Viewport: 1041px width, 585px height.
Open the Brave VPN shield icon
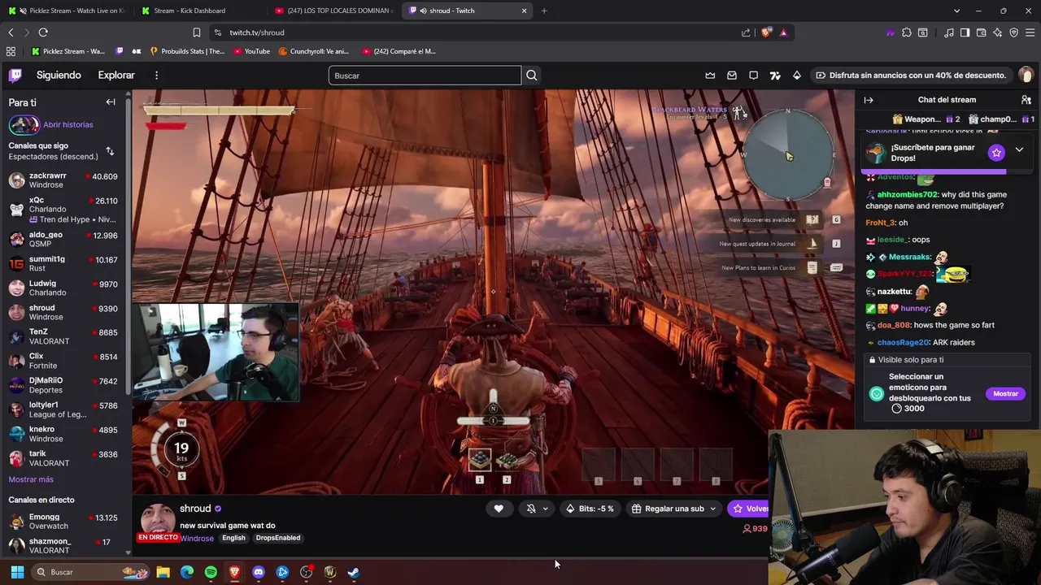[x=1014, y=32]
